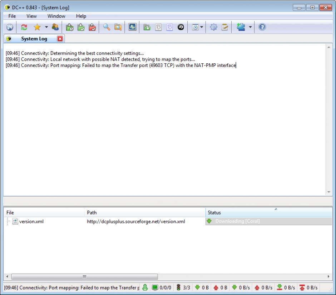336x295 pixels.
Task: Click the log scrollbar up arrow
Action: [x=329, y=47]
